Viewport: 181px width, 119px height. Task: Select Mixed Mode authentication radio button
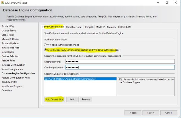(46, 50)
